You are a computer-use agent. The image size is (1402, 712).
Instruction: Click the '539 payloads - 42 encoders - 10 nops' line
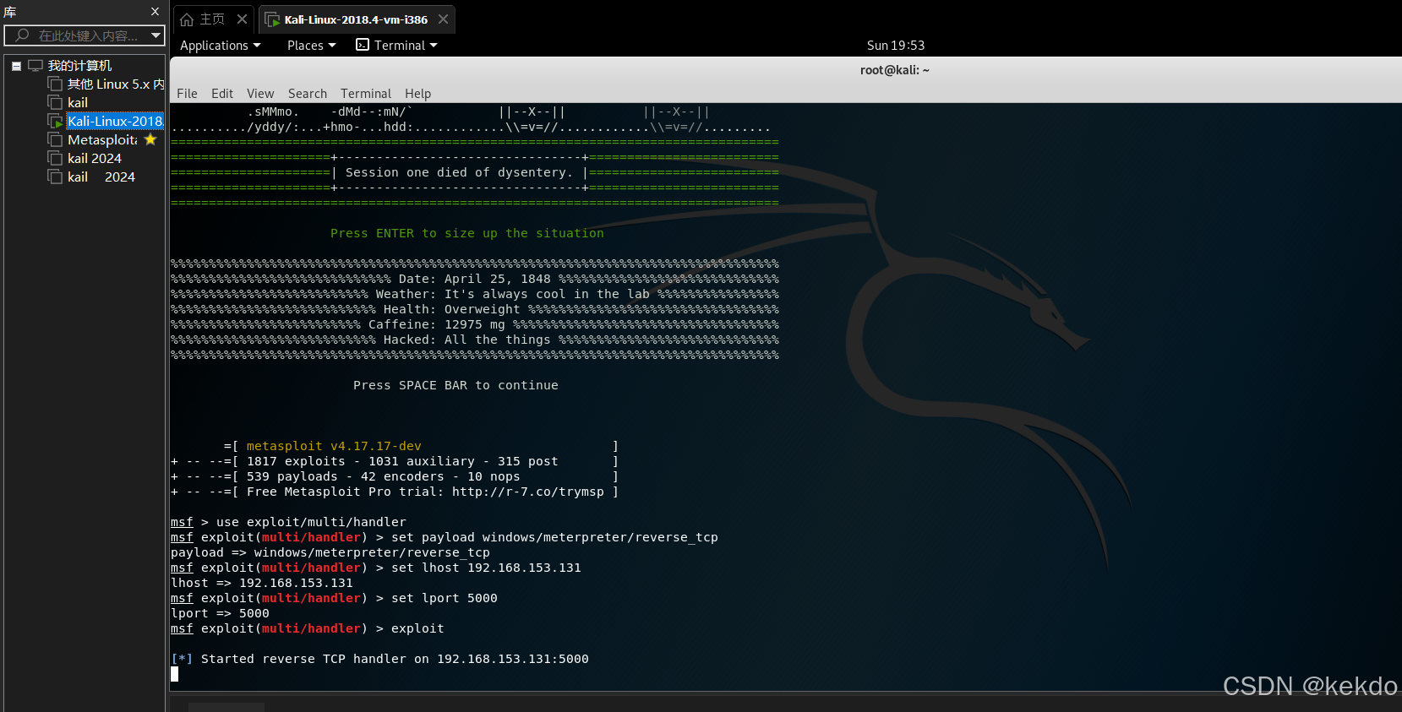click(384, 476)
